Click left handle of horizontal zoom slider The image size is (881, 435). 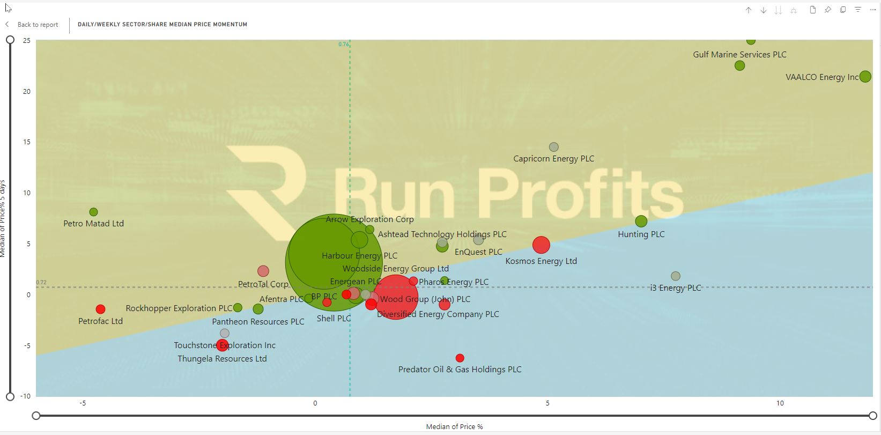tap(36, 416)
